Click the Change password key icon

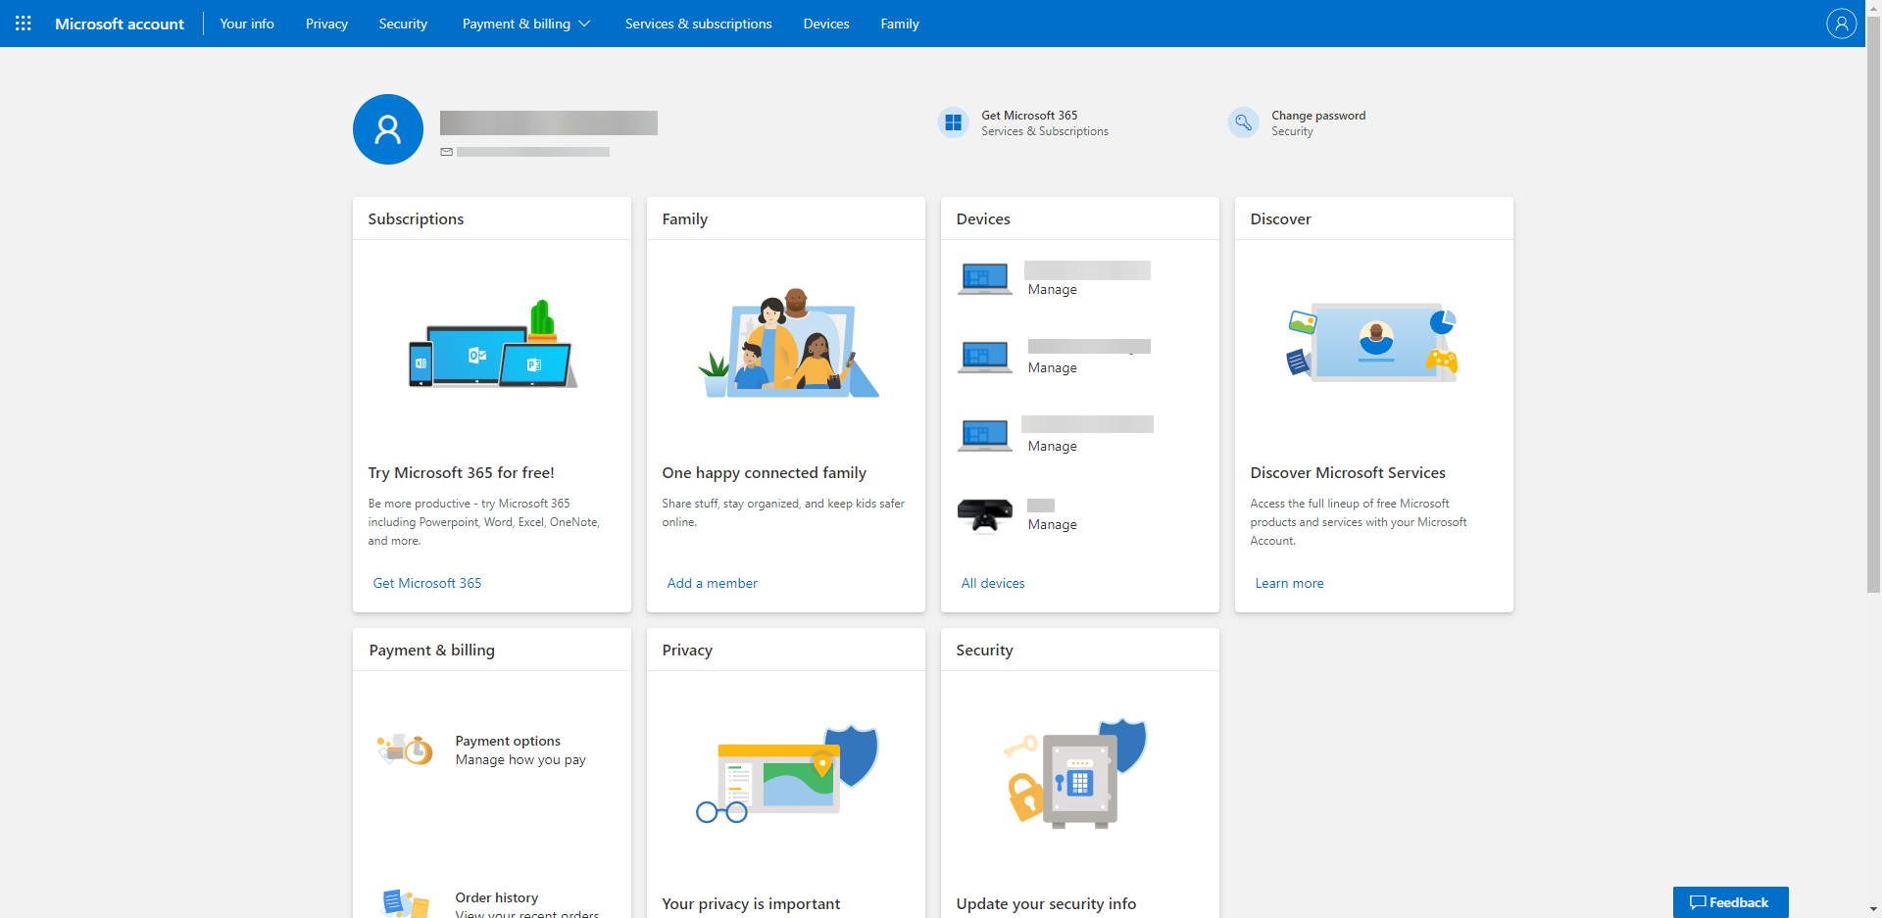click(x=1243, y=122)
